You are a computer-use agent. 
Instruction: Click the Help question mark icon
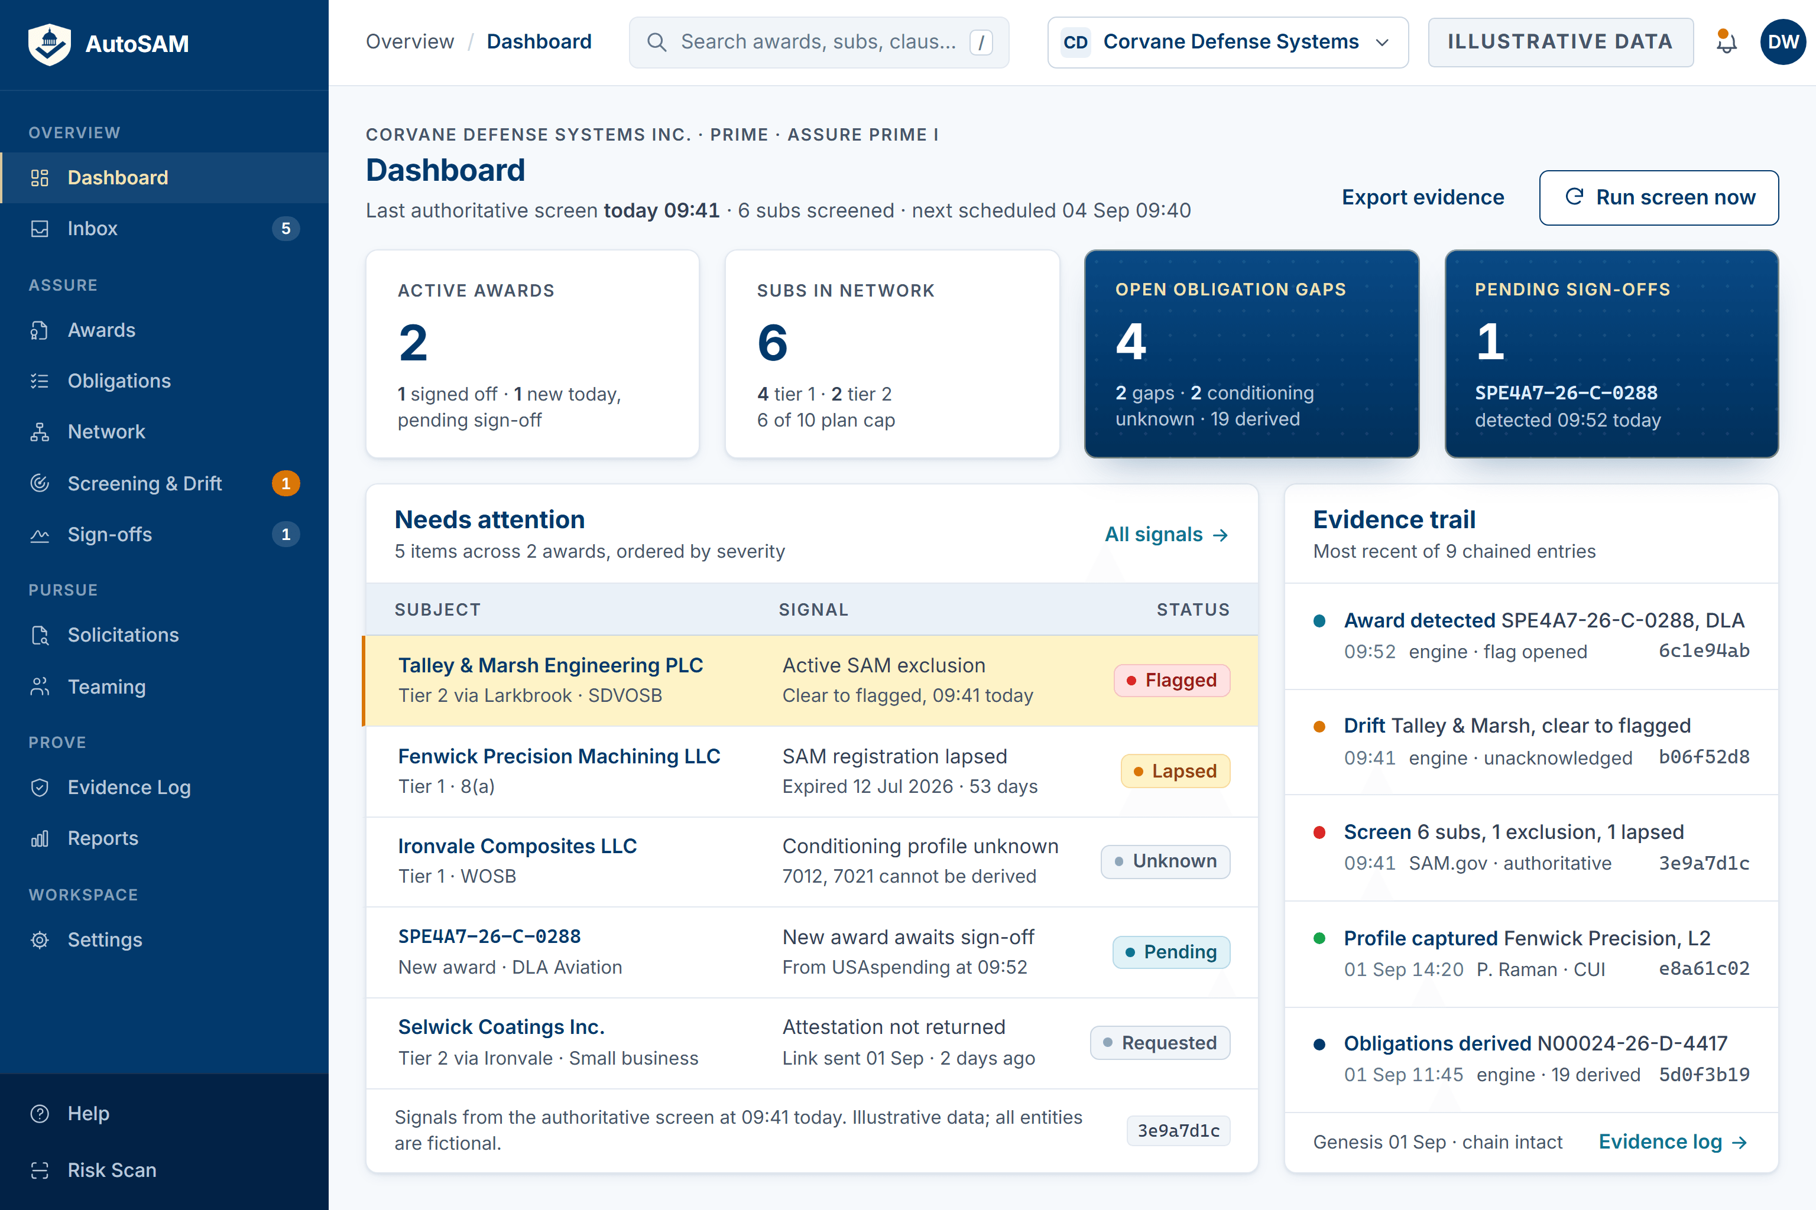(40, 1114)
